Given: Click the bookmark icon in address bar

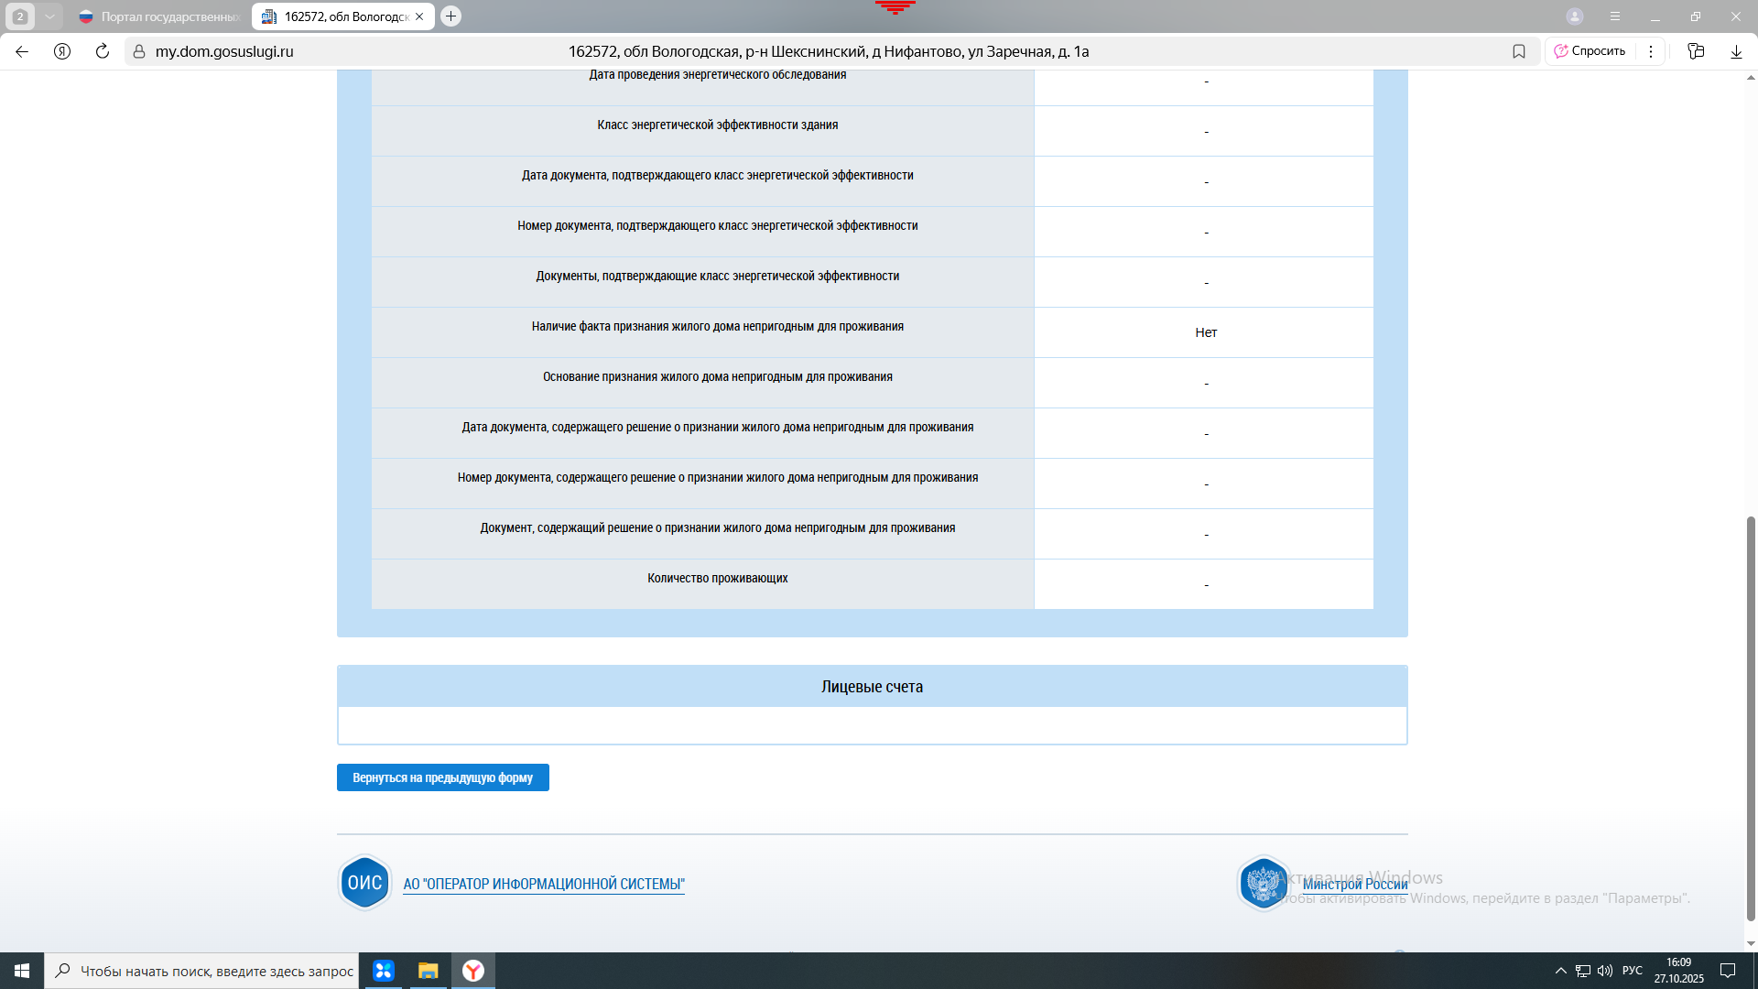Looking at the screenshot, I should (1519, 51).
